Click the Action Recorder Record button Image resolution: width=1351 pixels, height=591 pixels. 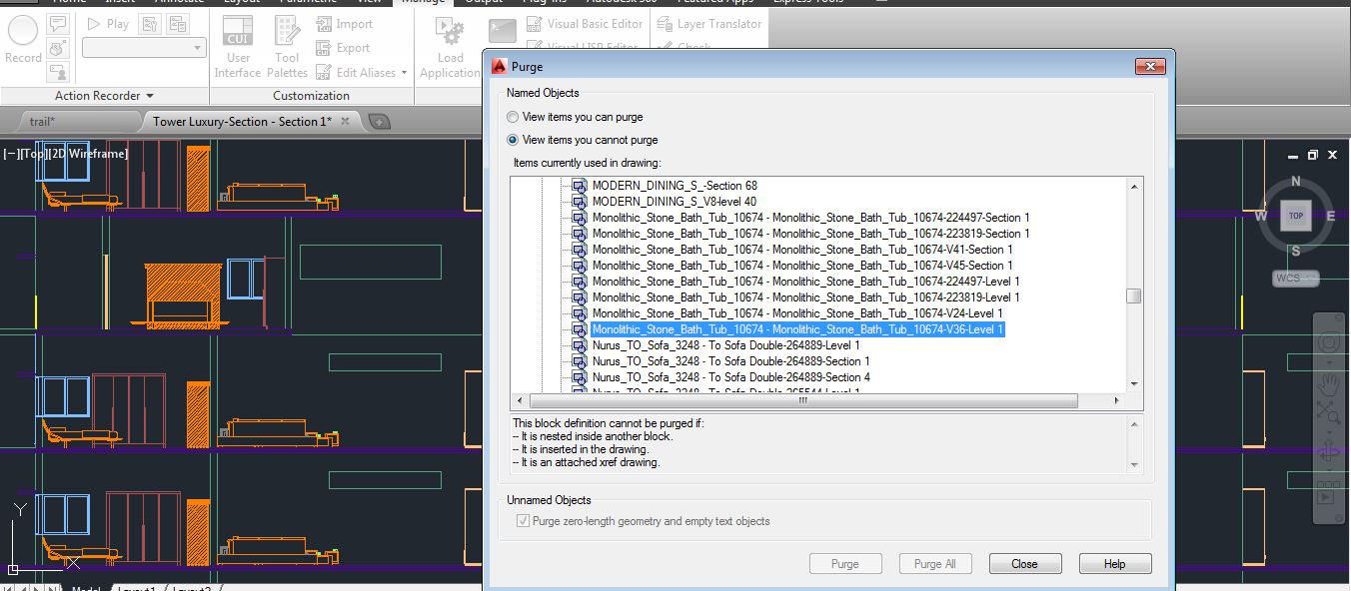[23, 40]
